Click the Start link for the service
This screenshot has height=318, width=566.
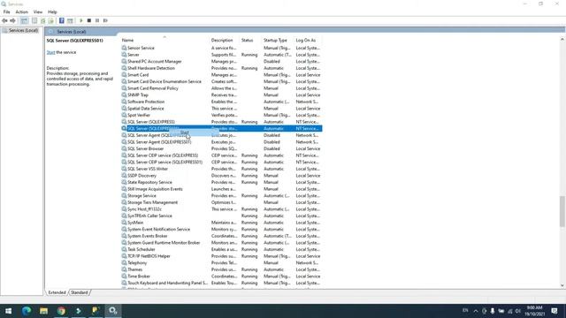[x=51, y=52]
